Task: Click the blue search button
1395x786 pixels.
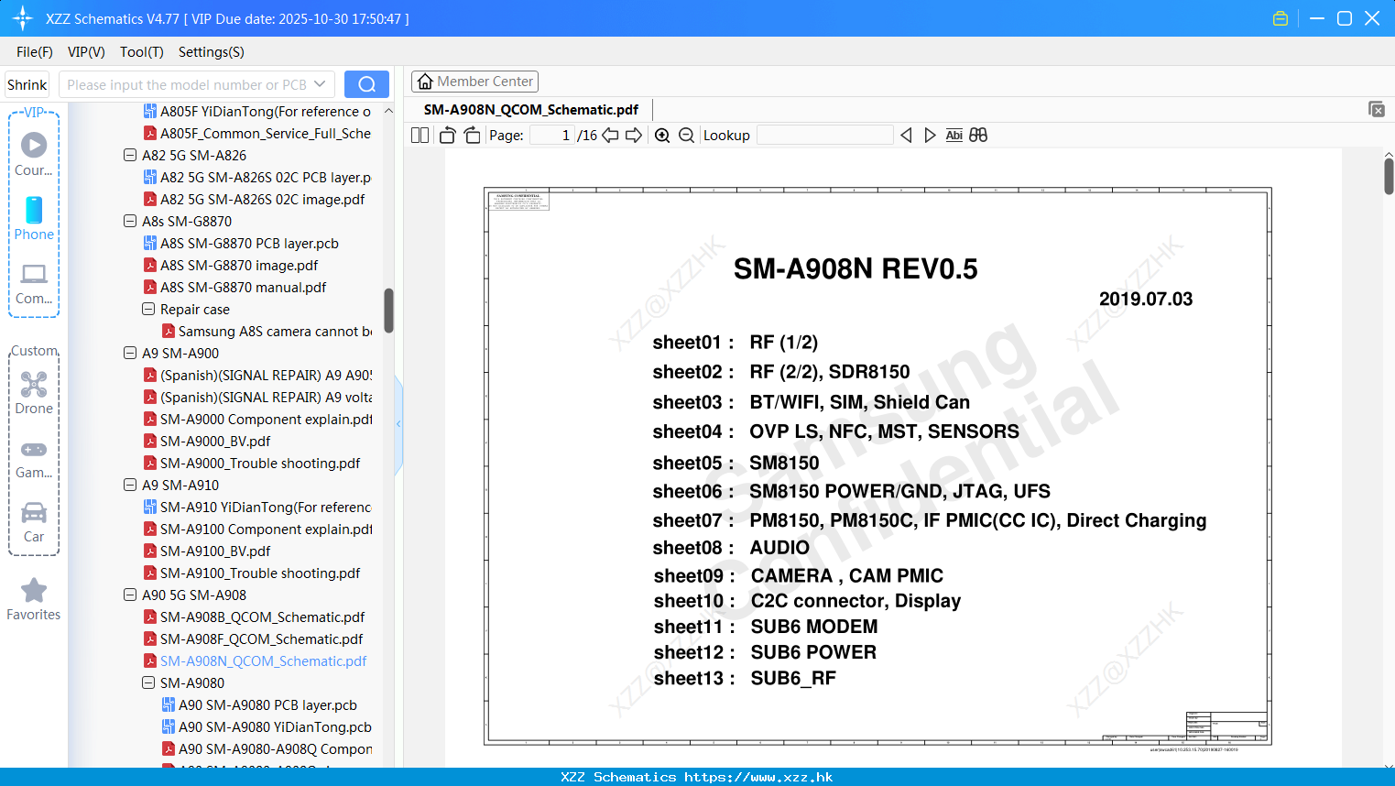Action: coord(366,84)
